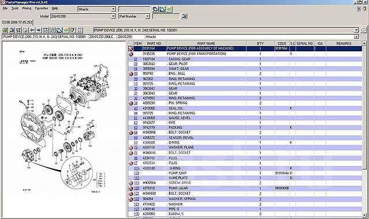Click red marker icon beside BRG; BALL row

[131, 74]
